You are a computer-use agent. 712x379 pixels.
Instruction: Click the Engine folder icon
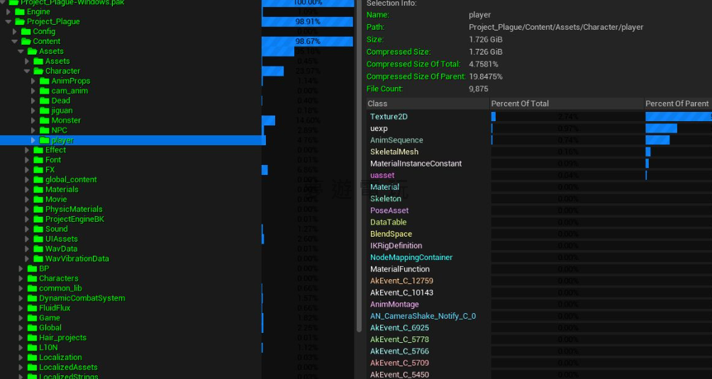[20, 12]
